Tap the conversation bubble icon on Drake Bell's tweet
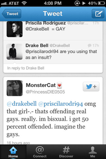This screenshot has height=159, width=106. tap(90, 46)
